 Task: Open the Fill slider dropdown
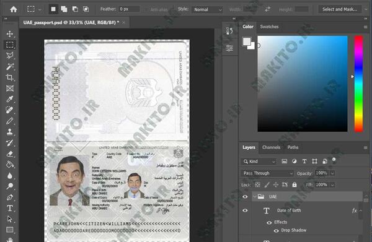click(x=332, y=184)
